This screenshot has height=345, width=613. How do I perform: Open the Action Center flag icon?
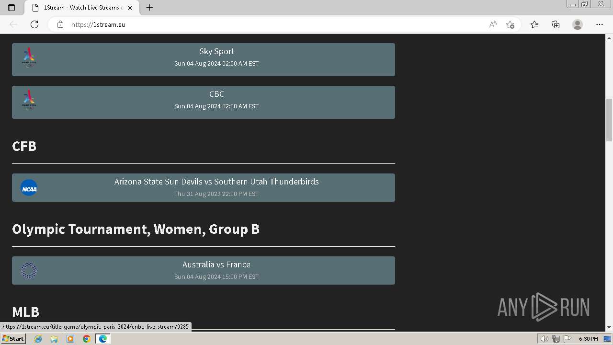click(x=568, y=339)
